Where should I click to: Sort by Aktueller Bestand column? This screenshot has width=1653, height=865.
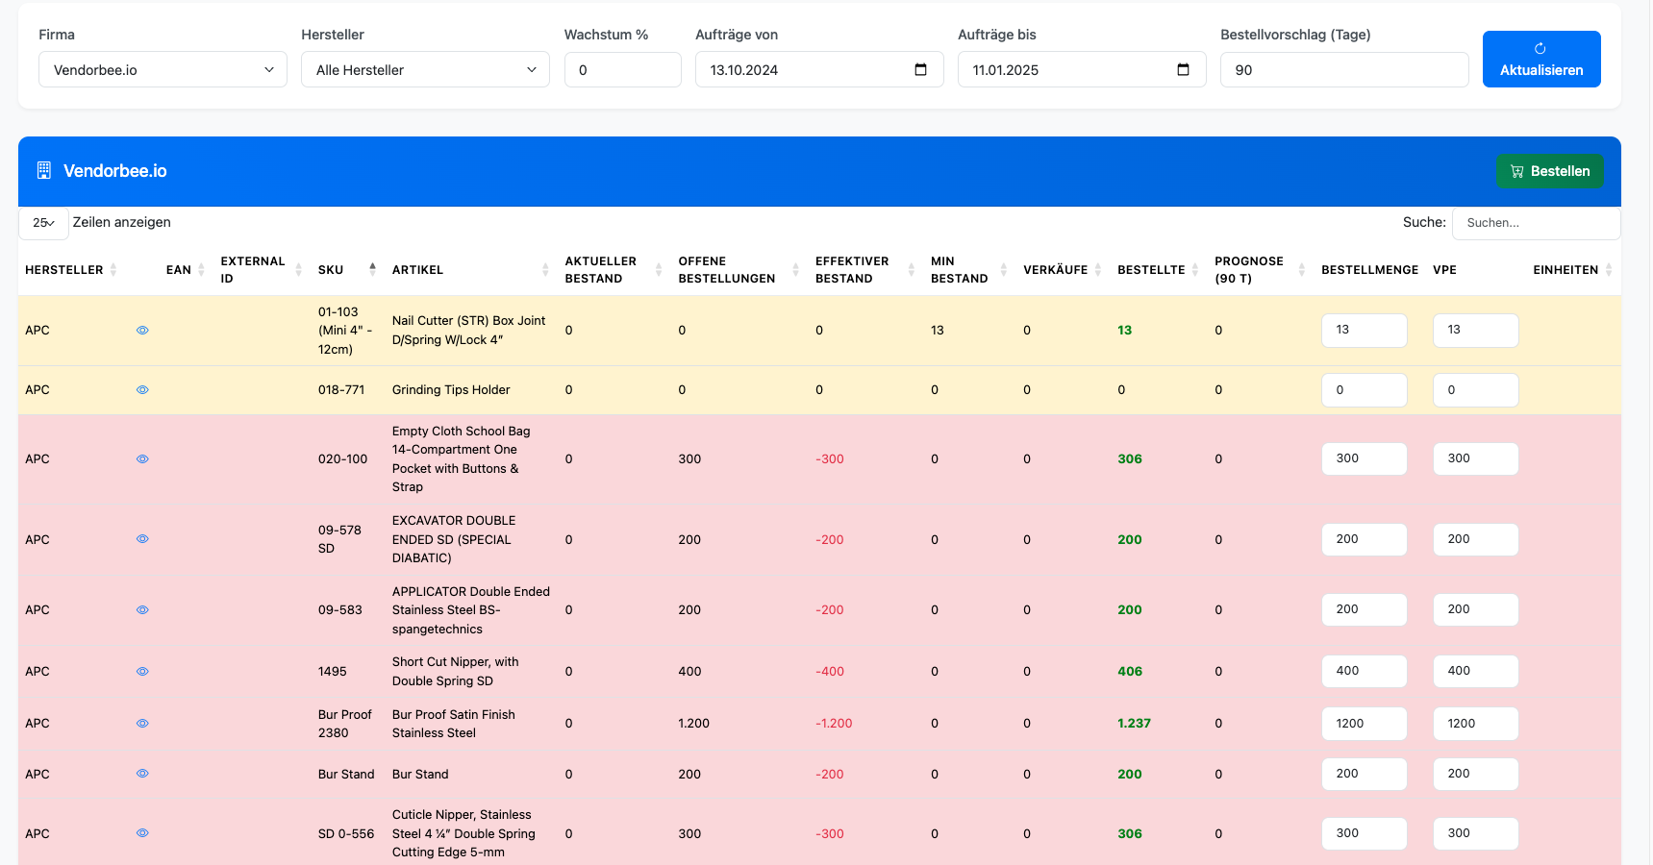point(659,270)
